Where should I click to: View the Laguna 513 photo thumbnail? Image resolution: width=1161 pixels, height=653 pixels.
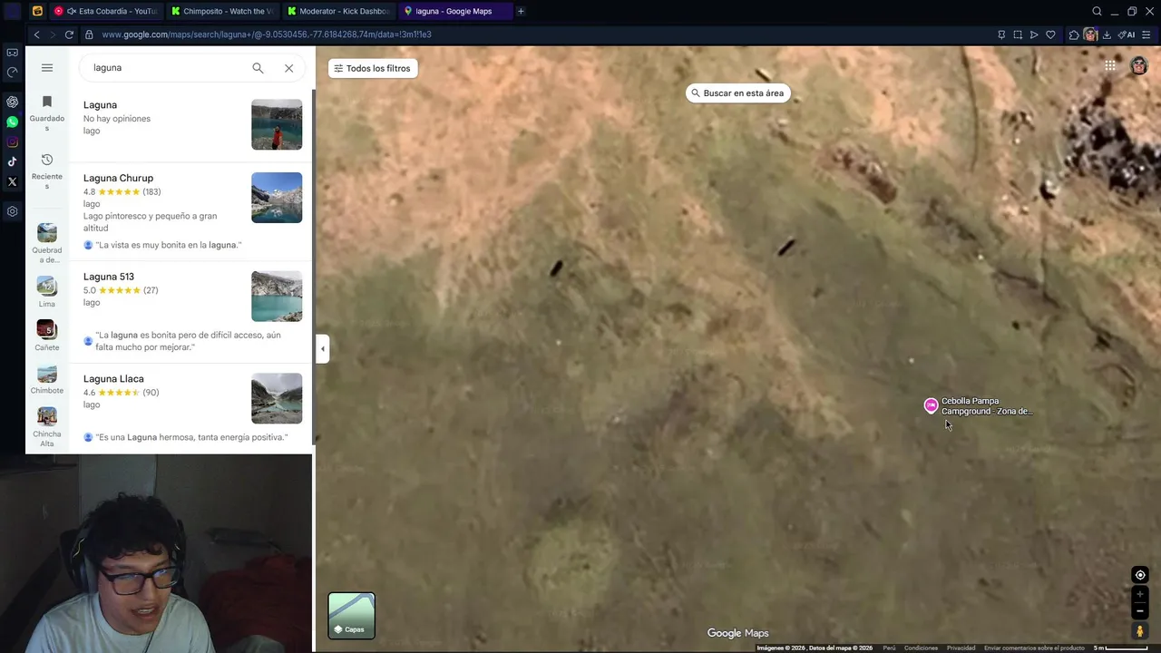coord(277,296)
